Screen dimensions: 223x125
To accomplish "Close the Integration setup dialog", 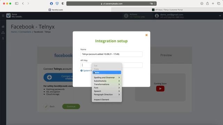I will coord(146,35).
